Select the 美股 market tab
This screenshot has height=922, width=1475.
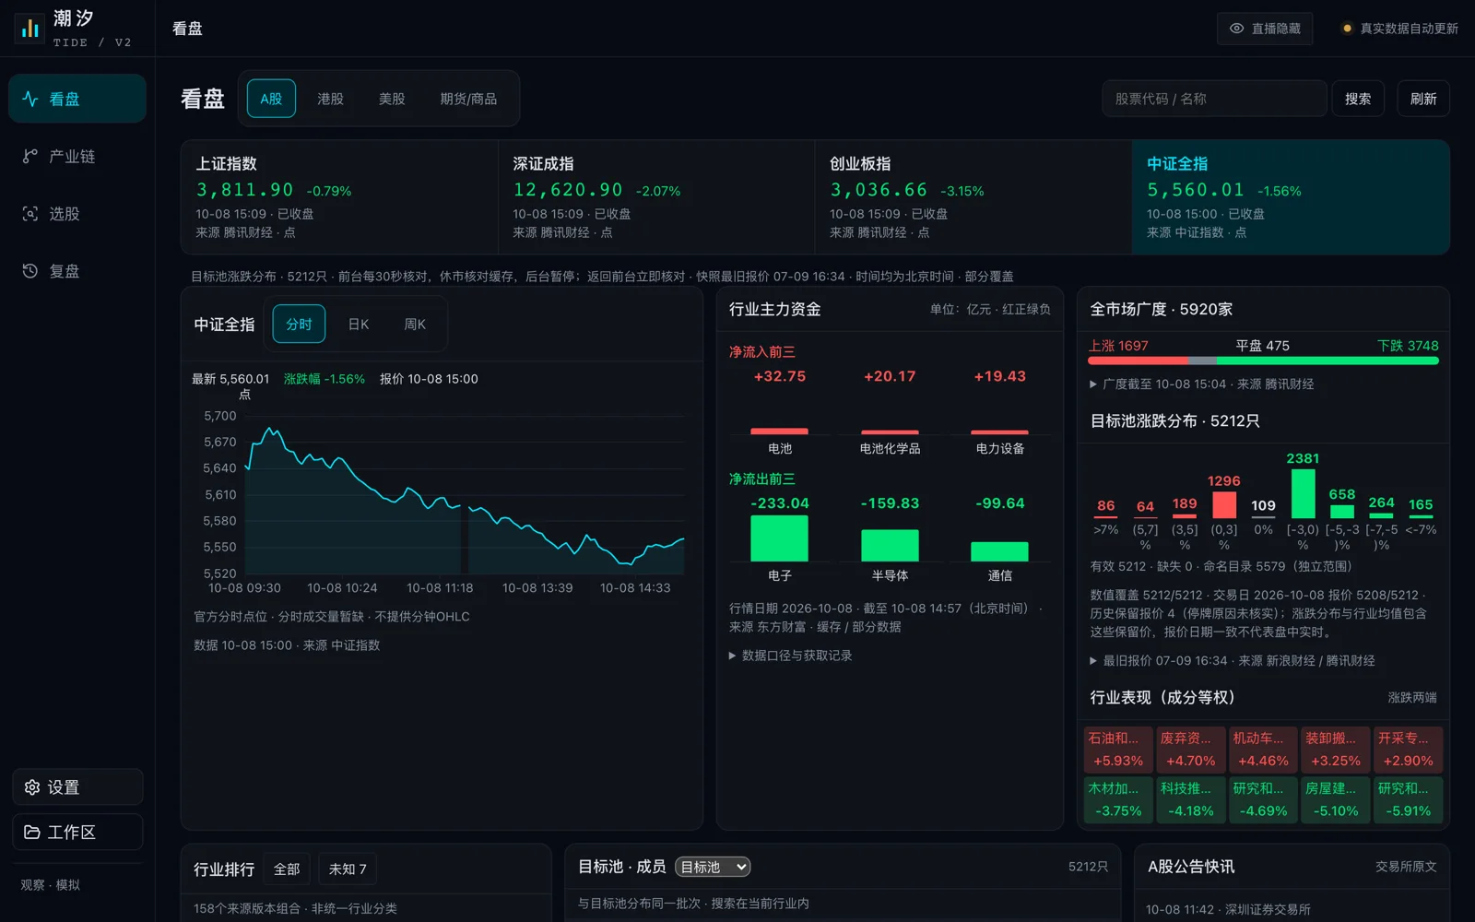[x=392, y=99]
